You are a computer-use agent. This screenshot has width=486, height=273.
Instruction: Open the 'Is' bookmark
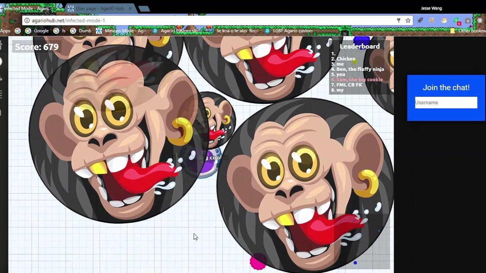[60, 31]
